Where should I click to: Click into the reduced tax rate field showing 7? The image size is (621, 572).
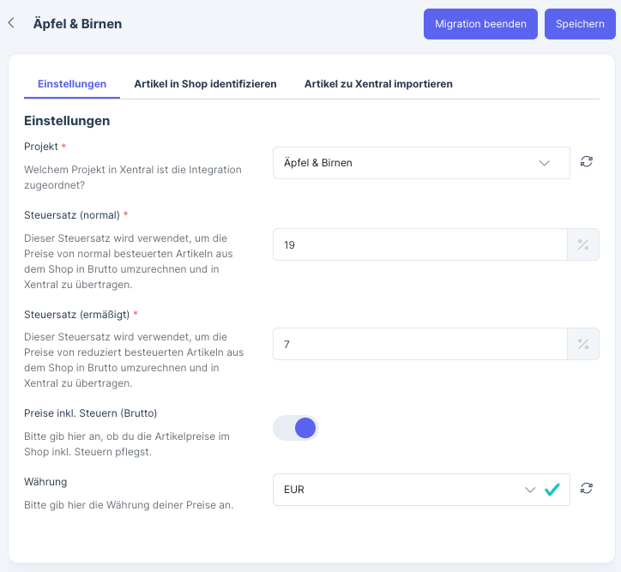(419, 344)
